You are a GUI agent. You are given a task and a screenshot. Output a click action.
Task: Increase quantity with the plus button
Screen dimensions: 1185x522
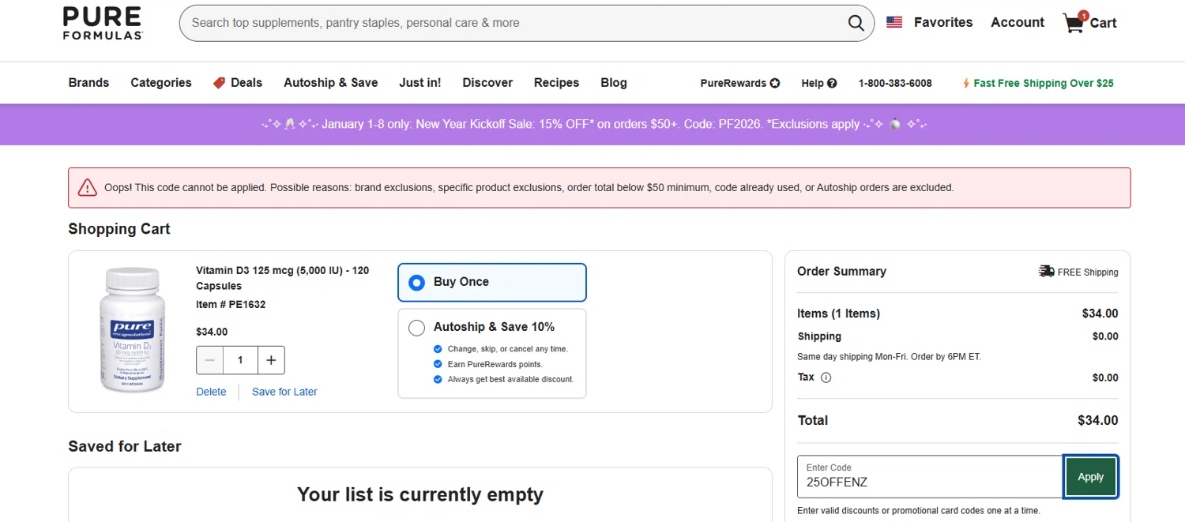271,360
